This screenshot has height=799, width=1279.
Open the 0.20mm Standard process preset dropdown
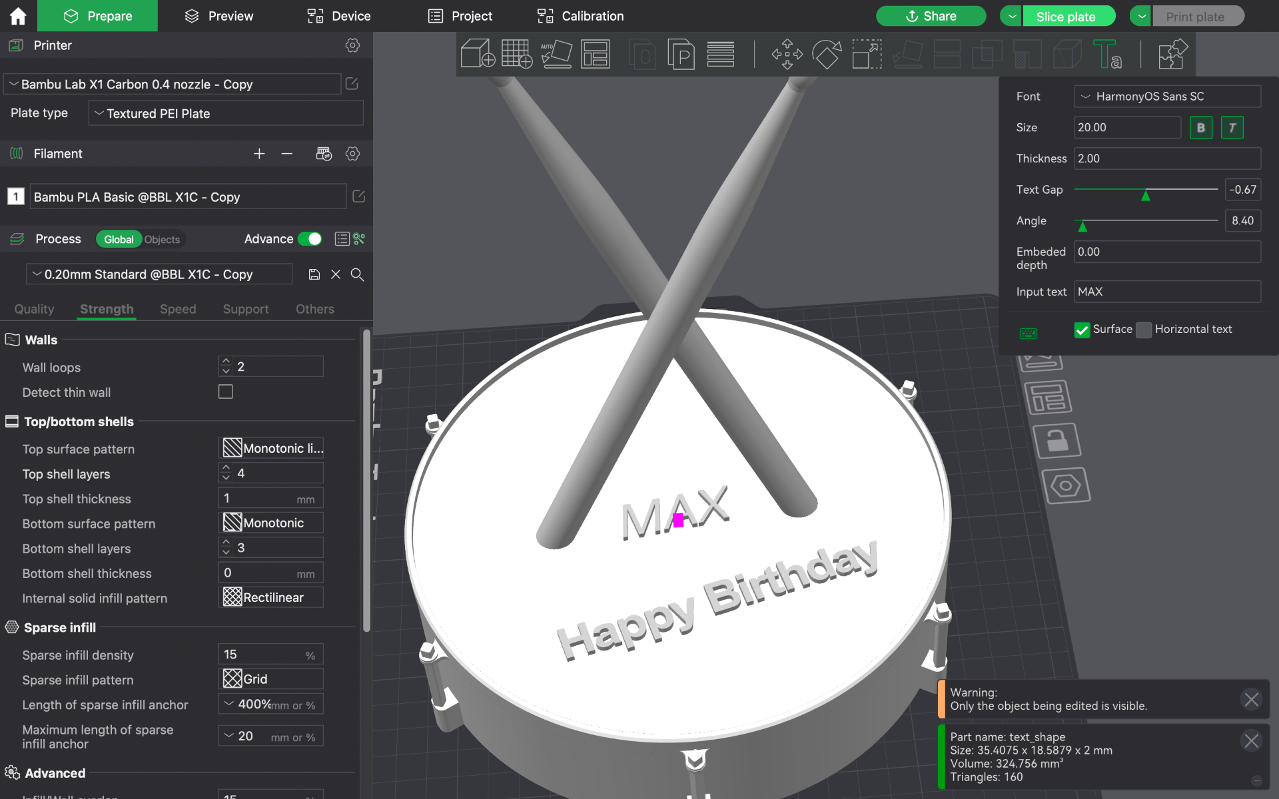point(159,274)
